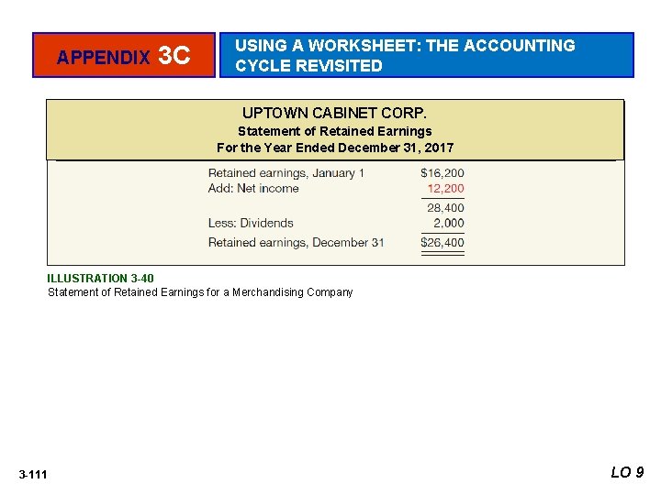661x495 pixels.
Task: Click the green ILLUSTRATION 3-40 caption heading
Action: (x=100, y=279)
